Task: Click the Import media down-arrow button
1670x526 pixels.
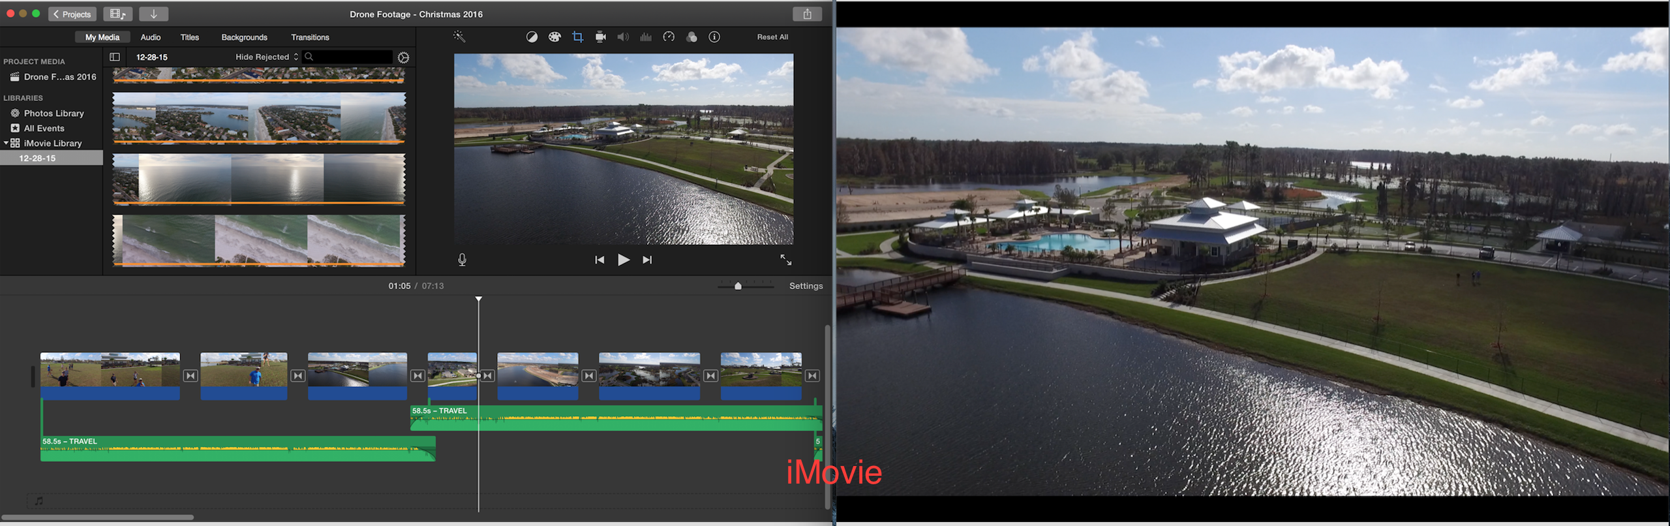Action: pyautogui.click(x=154, y=14)
